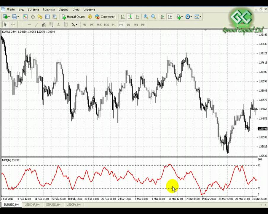
Task: Switch to line chart display
Action: pyautogui.click(x=138, y=17)
